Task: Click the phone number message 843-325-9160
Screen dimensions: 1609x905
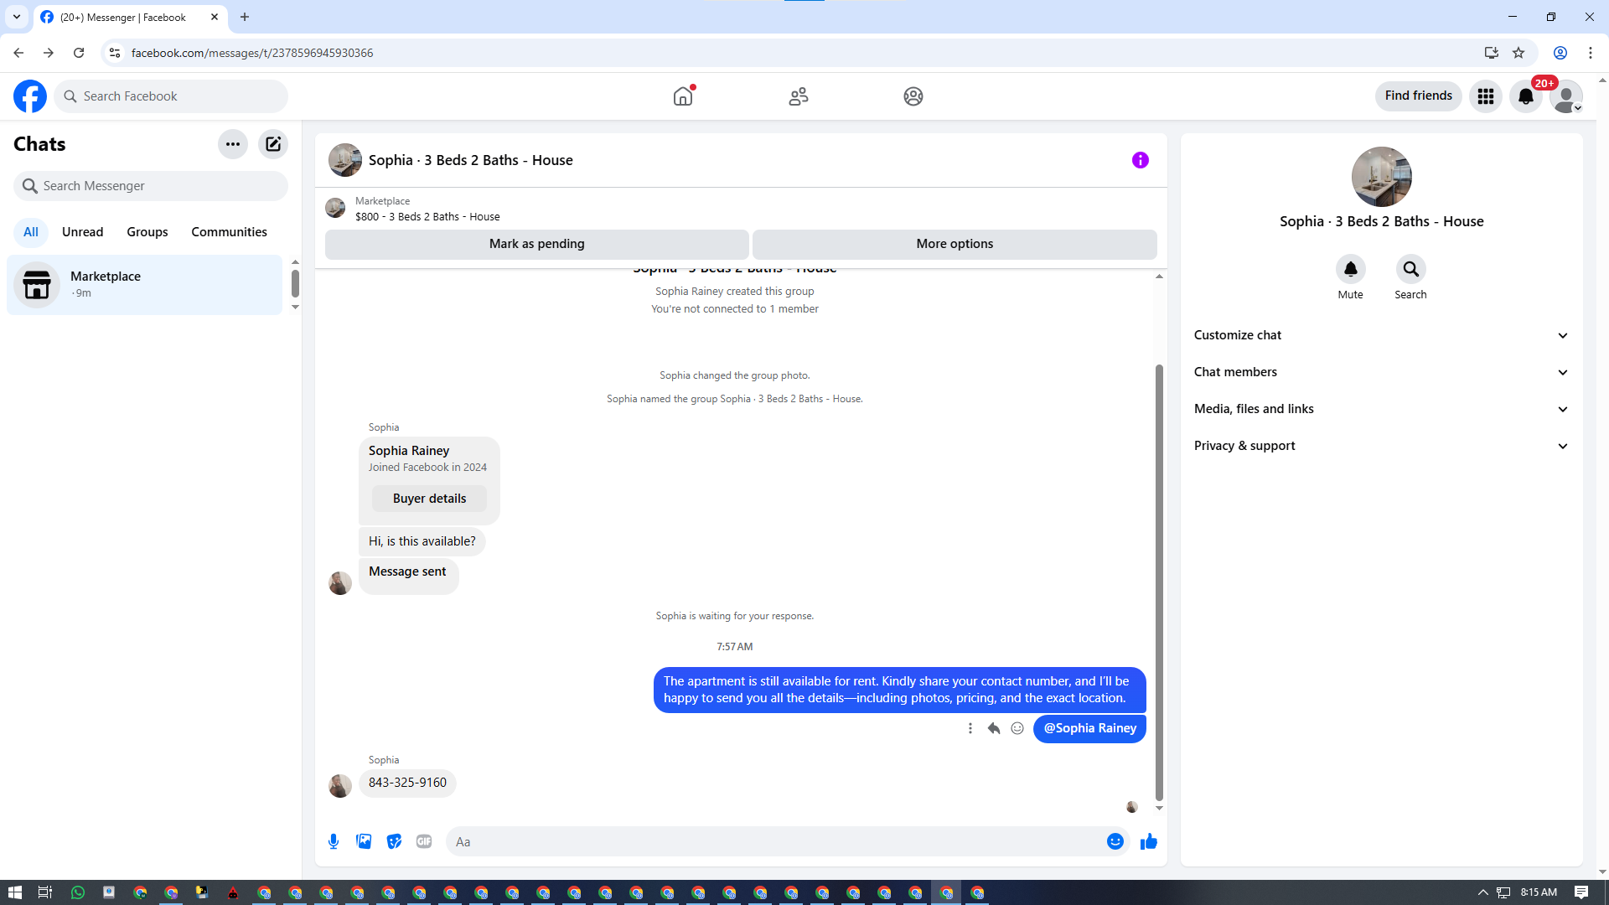Action: (408, 783)
